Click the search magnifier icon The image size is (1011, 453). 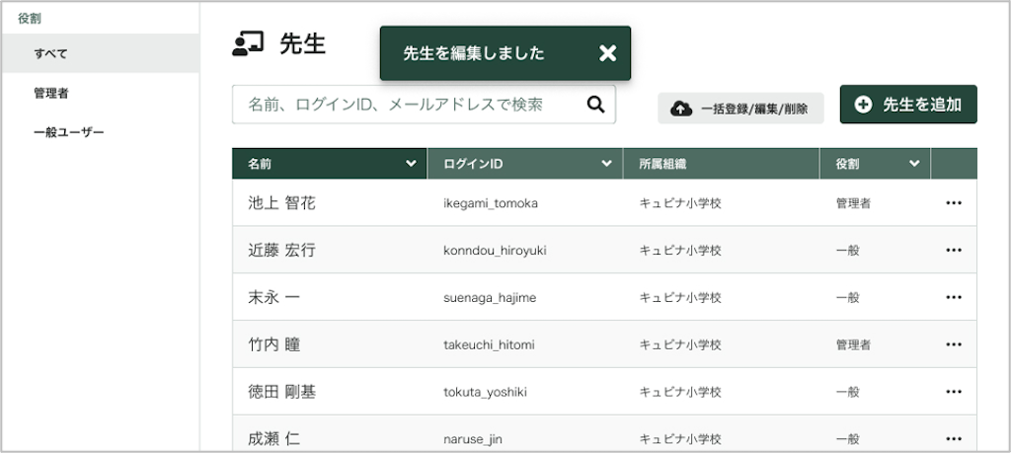pos(595,105)
